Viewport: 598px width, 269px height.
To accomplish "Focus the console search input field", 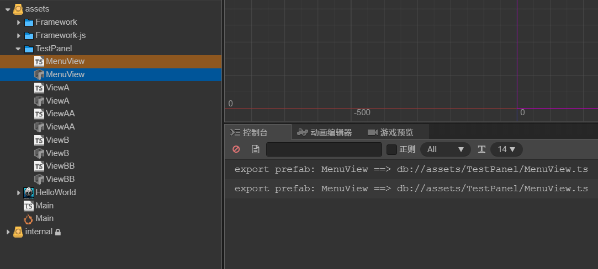I will [324, 149].
